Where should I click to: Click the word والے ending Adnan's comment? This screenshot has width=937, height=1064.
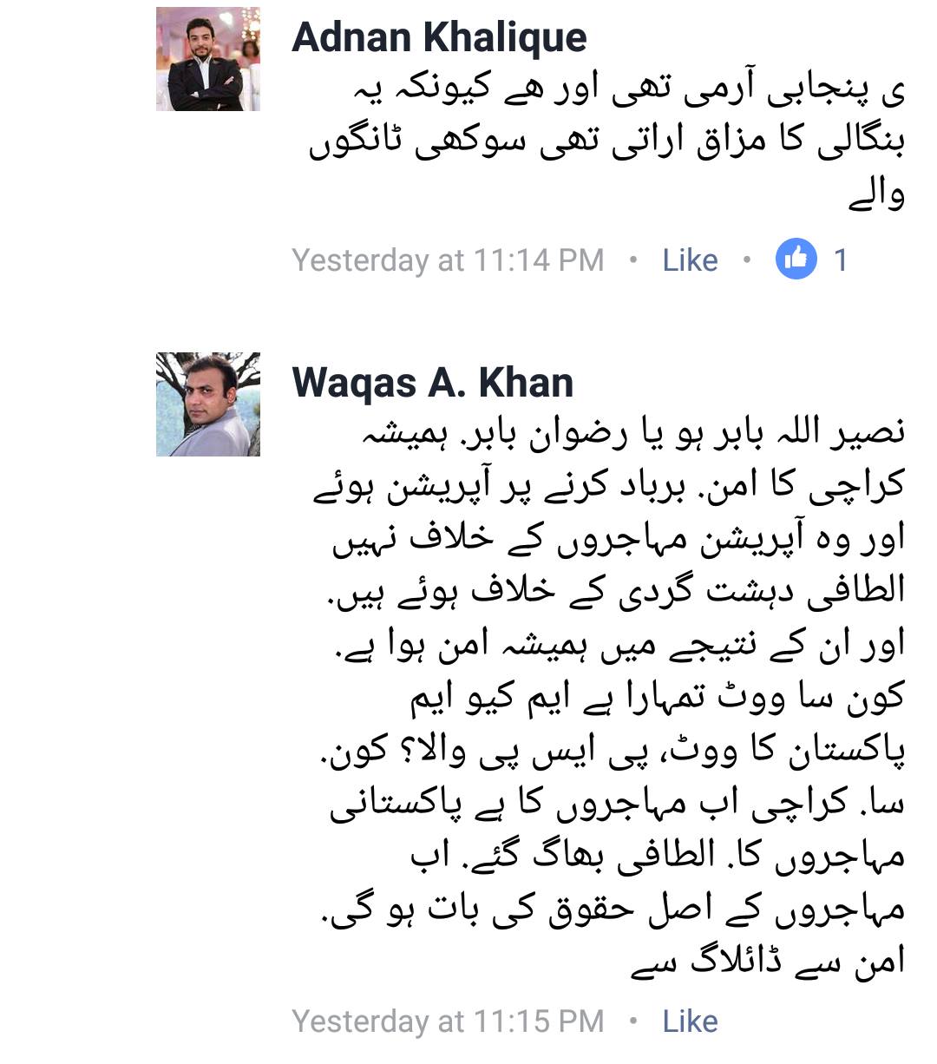(x=877, y=198)
